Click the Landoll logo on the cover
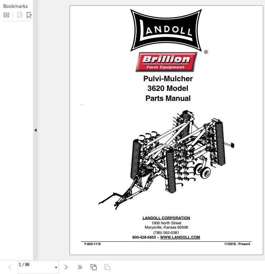Viewport: 265px width, 274px height. [x=166, y=30]
